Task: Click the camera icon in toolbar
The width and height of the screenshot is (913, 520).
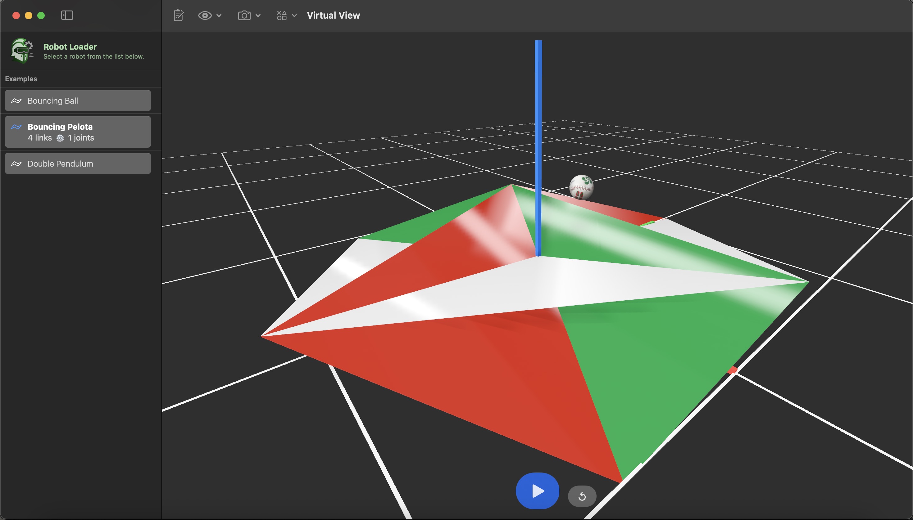Action: pos(244,15)
